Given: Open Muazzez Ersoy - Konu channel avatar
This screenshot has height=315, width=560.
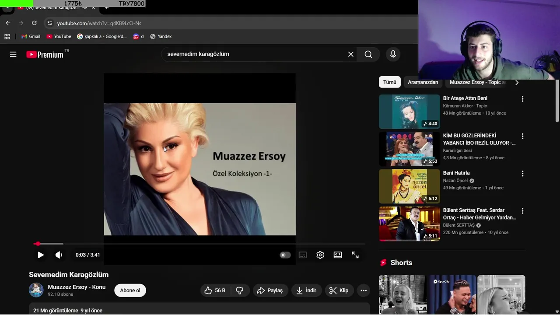Looking at the screenshot, I should [36, 290].
